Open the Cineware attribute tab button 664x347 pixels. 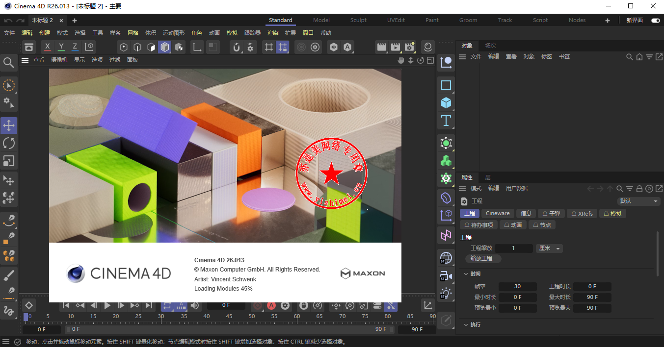(498, 213)
